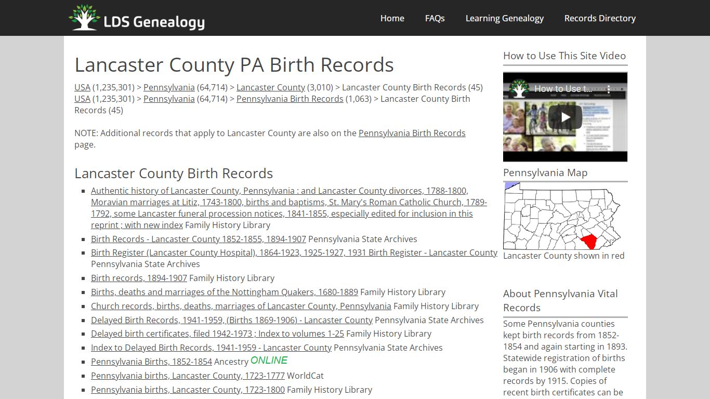Click the video channel avatar icon

click(518, 89)
